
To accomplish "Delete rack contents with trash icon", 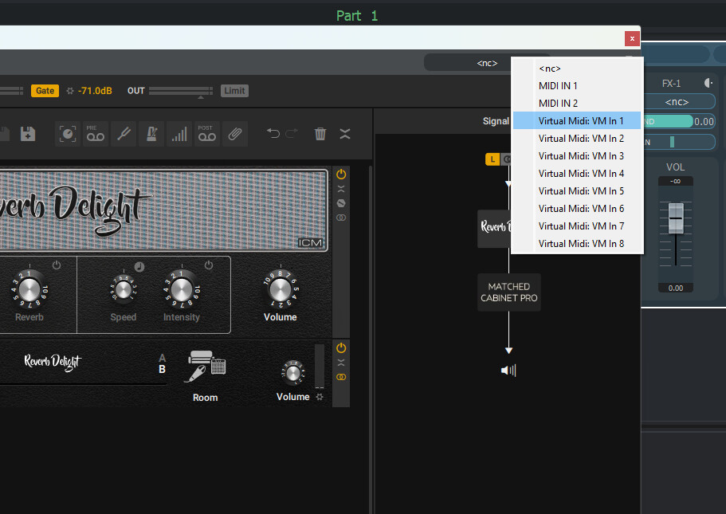I will pos(320,134).
